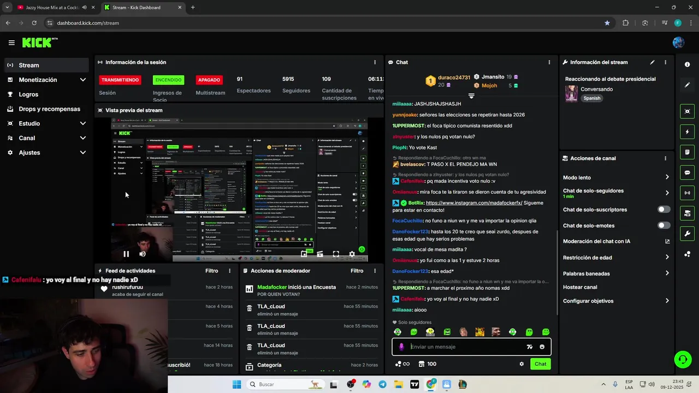Click the APAGADO multistream badge
Screen dimensions: 699x393
(209, 80)
